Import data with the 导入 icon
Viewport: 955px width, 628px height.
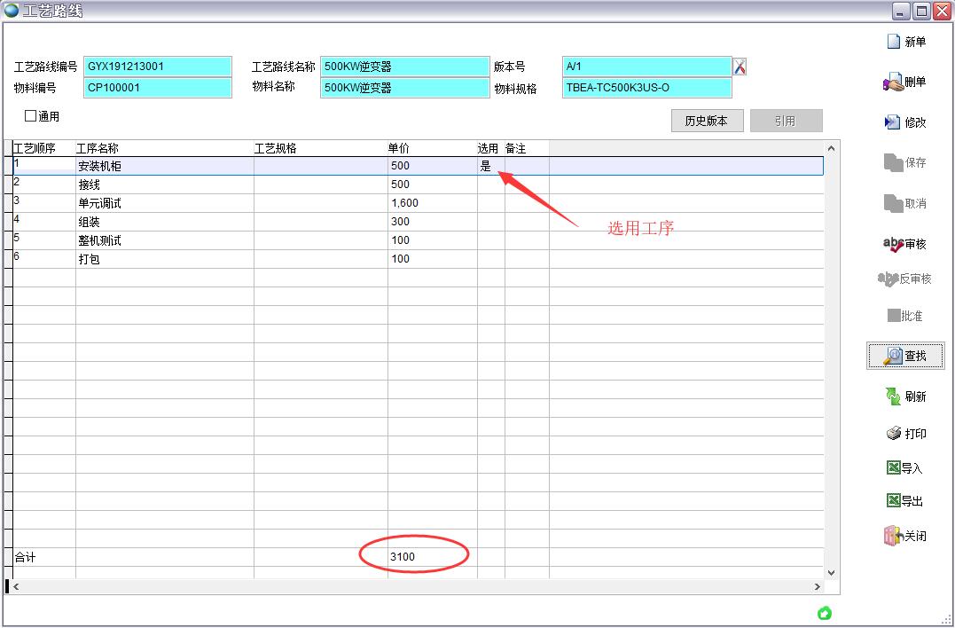(894, 468)
